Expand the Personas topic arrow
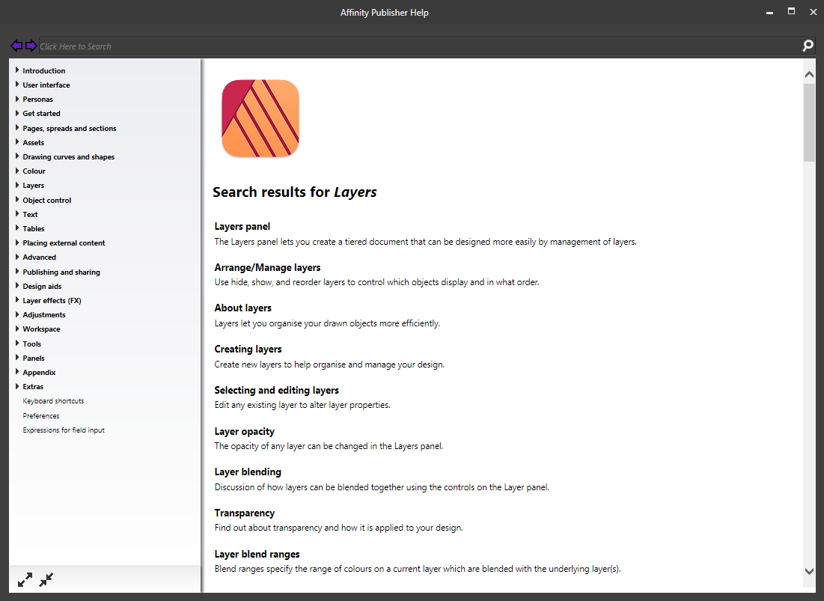This screenshot has height=601, width=824. (x=16, y=98)
